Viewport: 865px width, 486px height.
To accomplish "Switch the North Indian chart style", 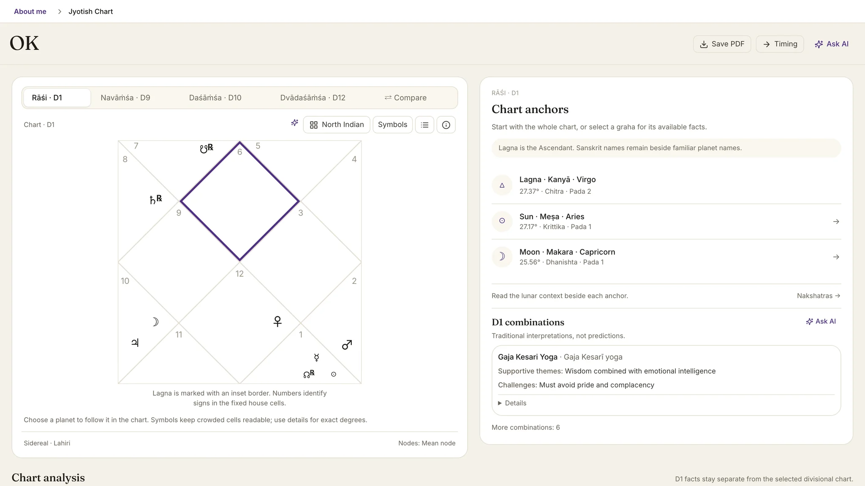I will pos(337,125).
